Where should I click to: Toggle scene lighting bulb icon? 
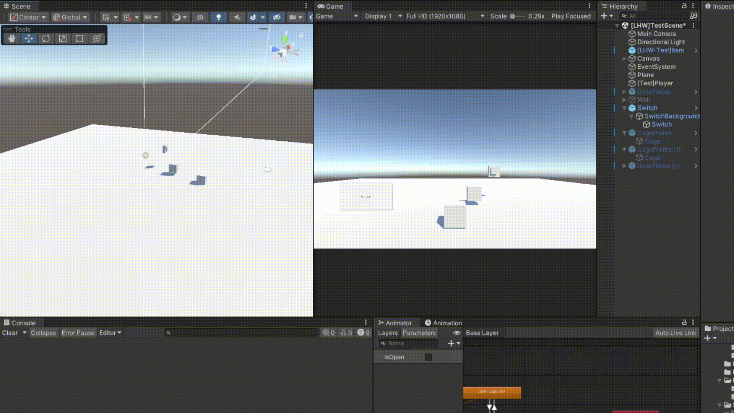pyautogui.click(x=219, y=17)
